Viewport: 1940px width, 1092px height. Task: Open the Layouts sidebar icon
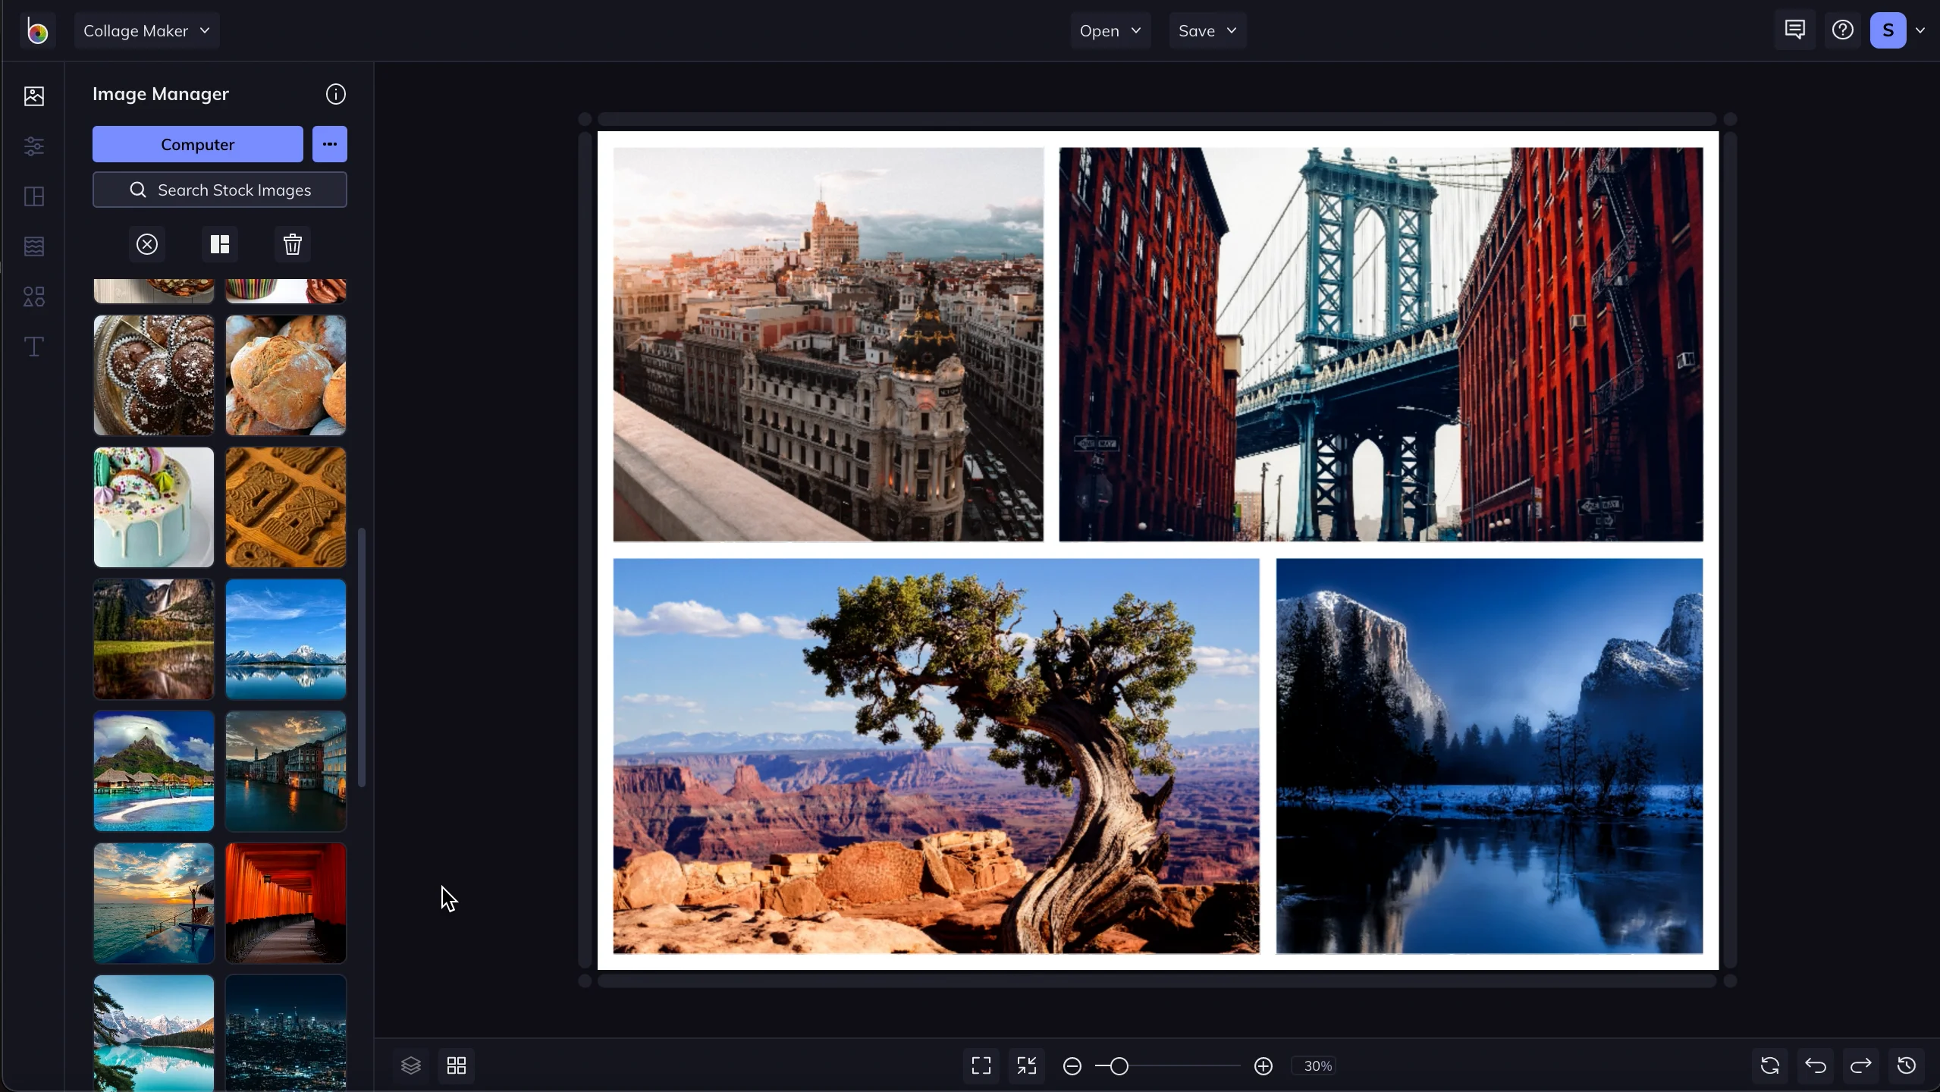(34, 196)
